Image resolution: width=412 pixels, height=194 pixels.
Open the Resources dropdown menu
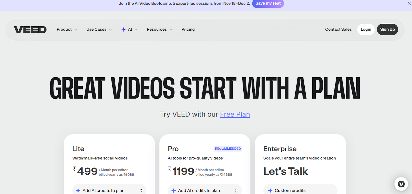[160, 29]
